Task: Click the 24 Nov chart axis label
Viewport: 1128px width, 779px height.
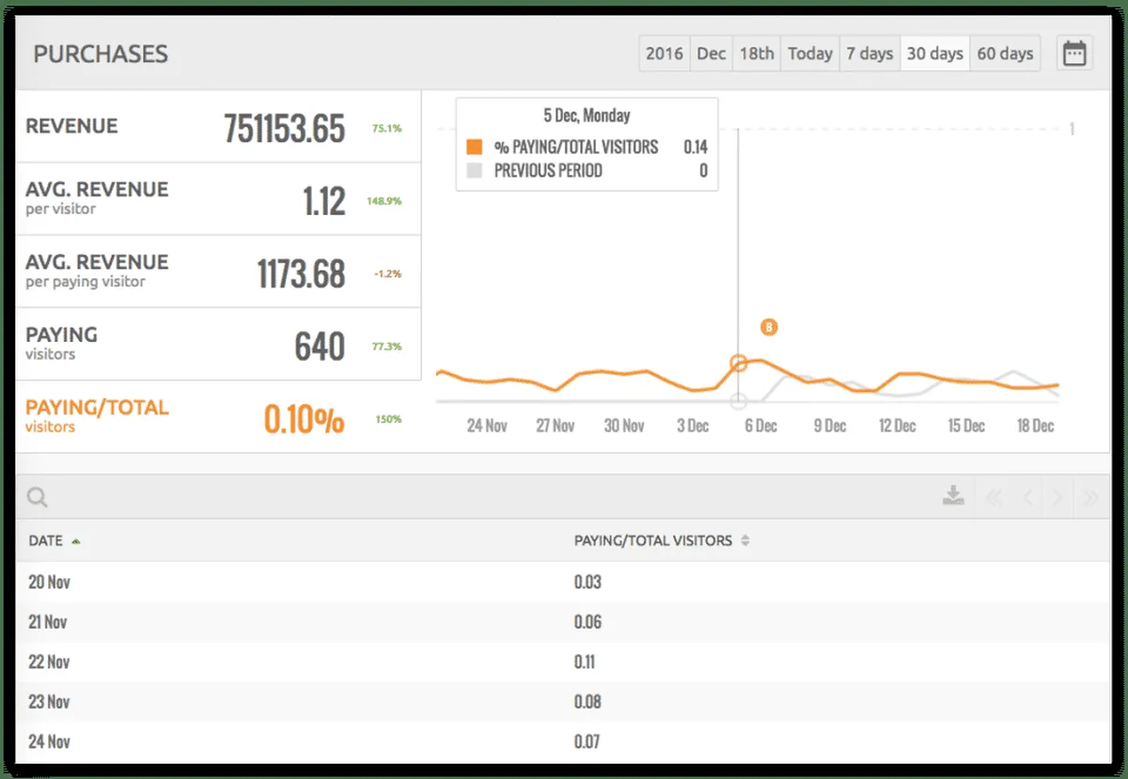Action: (x=487, y=426)
